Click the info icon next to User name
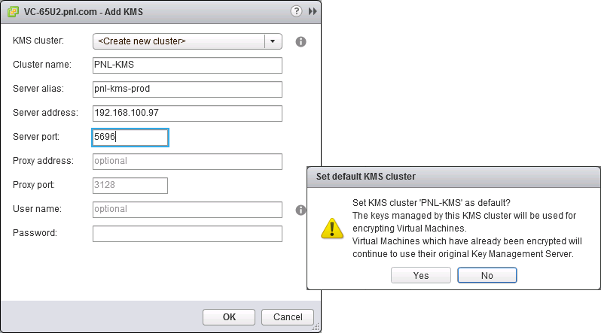The width and height of the screenshot is (601, 333). coord(301,210)
